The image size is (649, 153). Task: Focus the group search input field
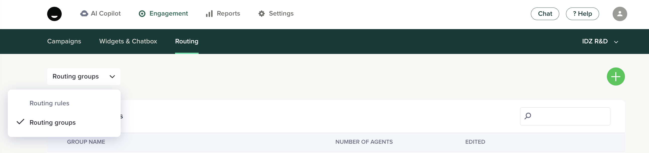tap(570, 116)
